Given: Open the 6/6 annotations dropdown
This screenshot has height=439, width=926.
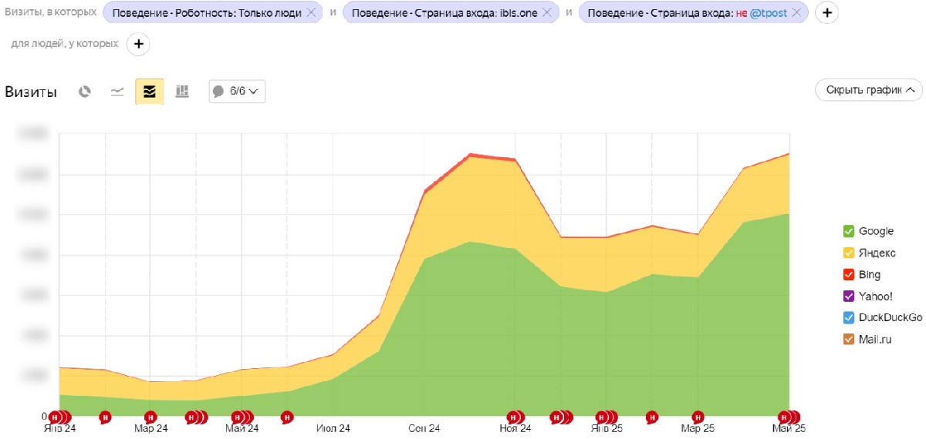Looking at the screenshot, I should 238,92.
